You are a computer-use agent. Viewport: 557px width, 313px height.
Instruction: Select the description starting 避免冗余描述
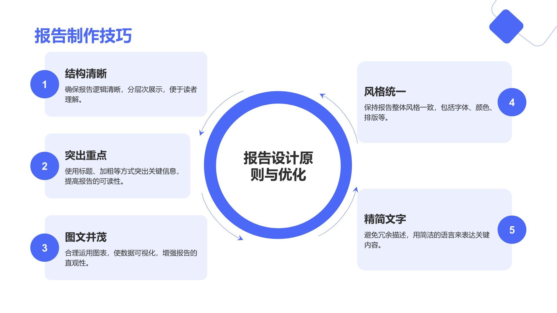[427, 240]
